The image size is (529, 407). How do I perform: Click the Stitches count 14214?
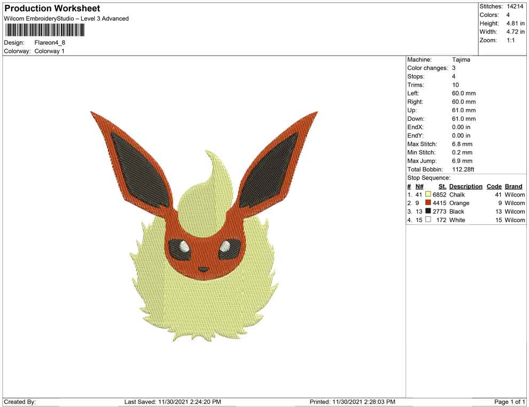click(515, 6)
